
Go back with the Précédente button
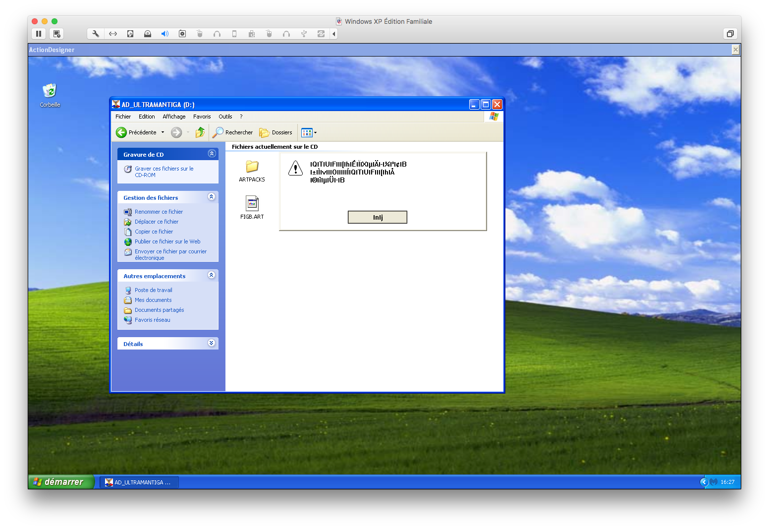(136, 132)
